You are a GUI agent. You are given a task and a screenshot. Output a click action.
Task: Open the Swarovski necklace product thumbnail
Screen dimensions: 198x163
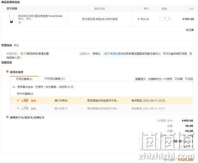tap(11, 19)
